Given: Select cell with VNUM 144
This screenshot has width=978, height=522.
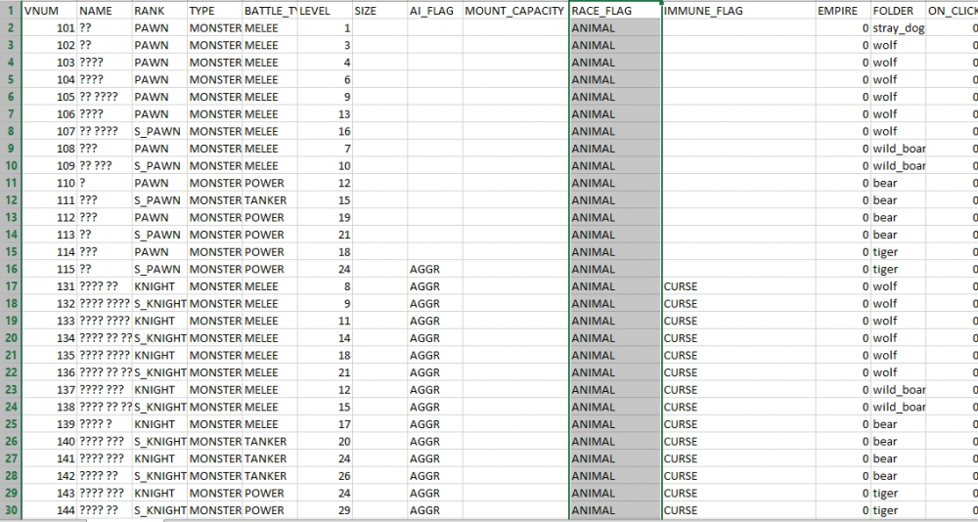Looking at the screenshot, I should (50, 510).
